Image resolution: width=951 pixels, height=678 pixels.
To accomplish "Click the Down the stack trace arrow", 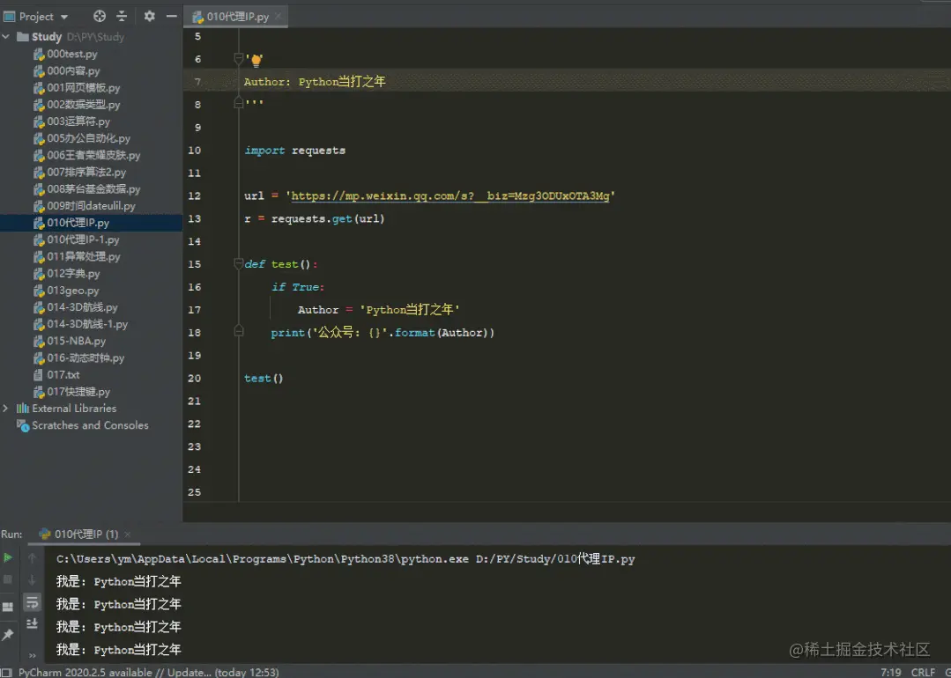I will (x=32, y=580).
